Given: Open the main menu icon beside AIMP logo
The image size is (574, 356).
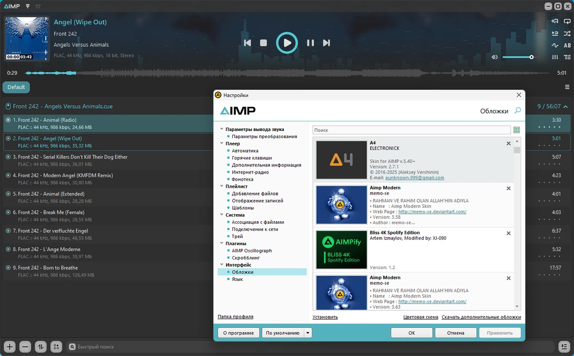Looking at the screenshot, I should 28,6.
